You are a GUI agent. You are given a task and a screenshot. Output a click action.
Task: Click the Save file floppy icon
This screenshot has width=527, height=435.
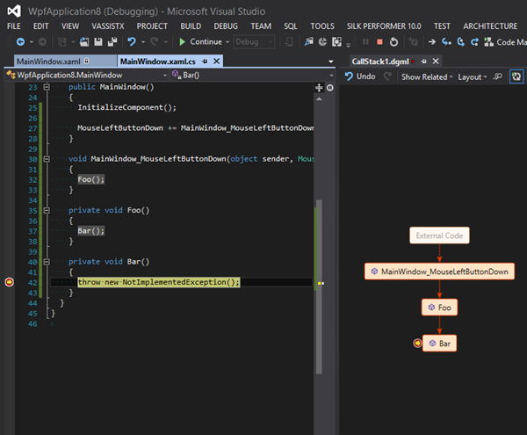(x=98, y=42)
